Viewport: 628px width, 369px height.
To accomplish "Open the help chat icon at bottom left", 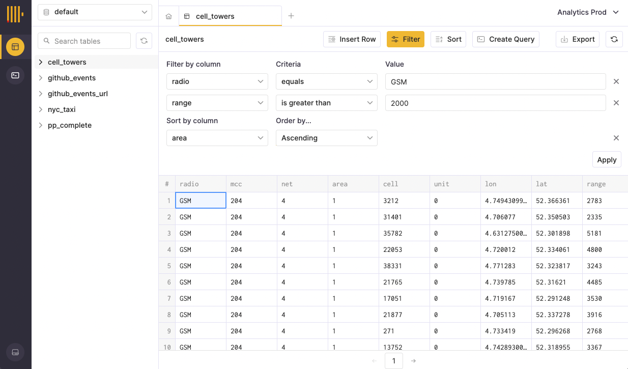I will (x=15, y=352).
